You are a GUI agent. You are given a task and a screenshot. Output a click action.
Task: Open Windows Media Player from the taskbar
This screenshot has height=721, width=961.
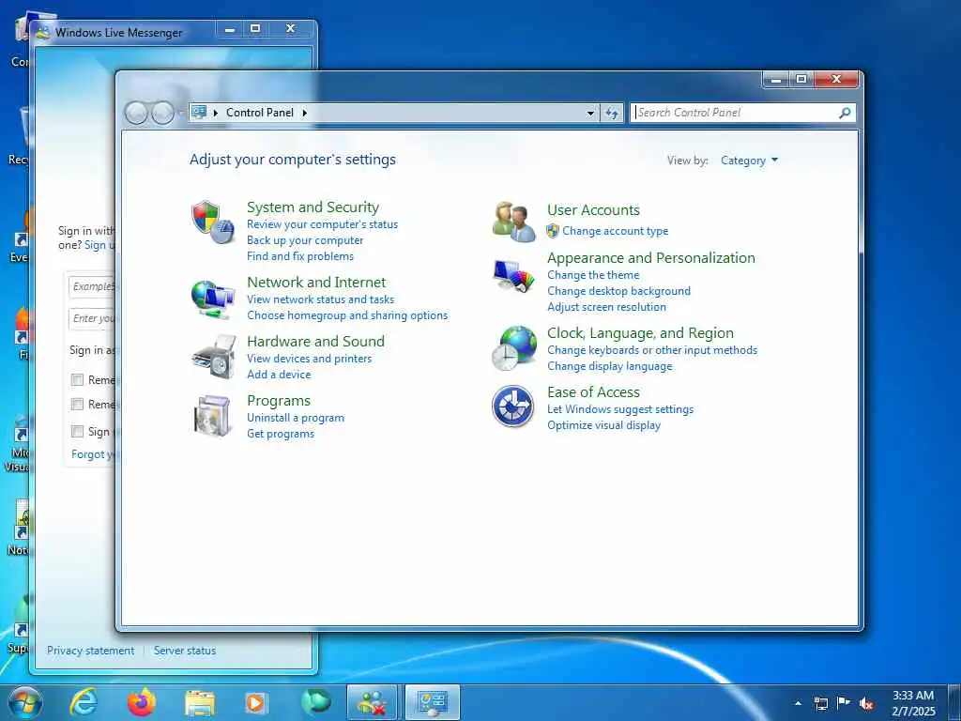(255, 702)
